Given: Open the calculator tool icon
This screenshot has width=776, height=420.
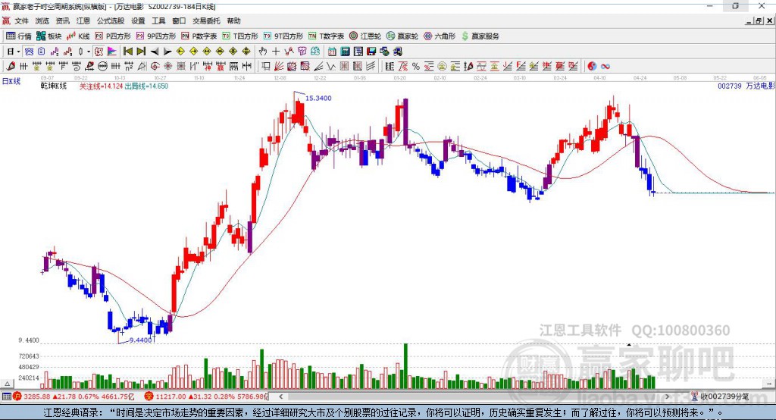Looking at the screenshot, I should point(345,52).
